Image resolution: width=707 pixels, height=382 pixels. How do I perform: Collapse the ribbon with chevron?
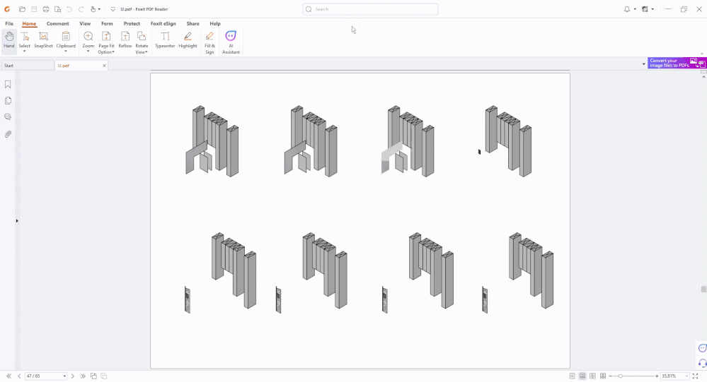[701, 54]
